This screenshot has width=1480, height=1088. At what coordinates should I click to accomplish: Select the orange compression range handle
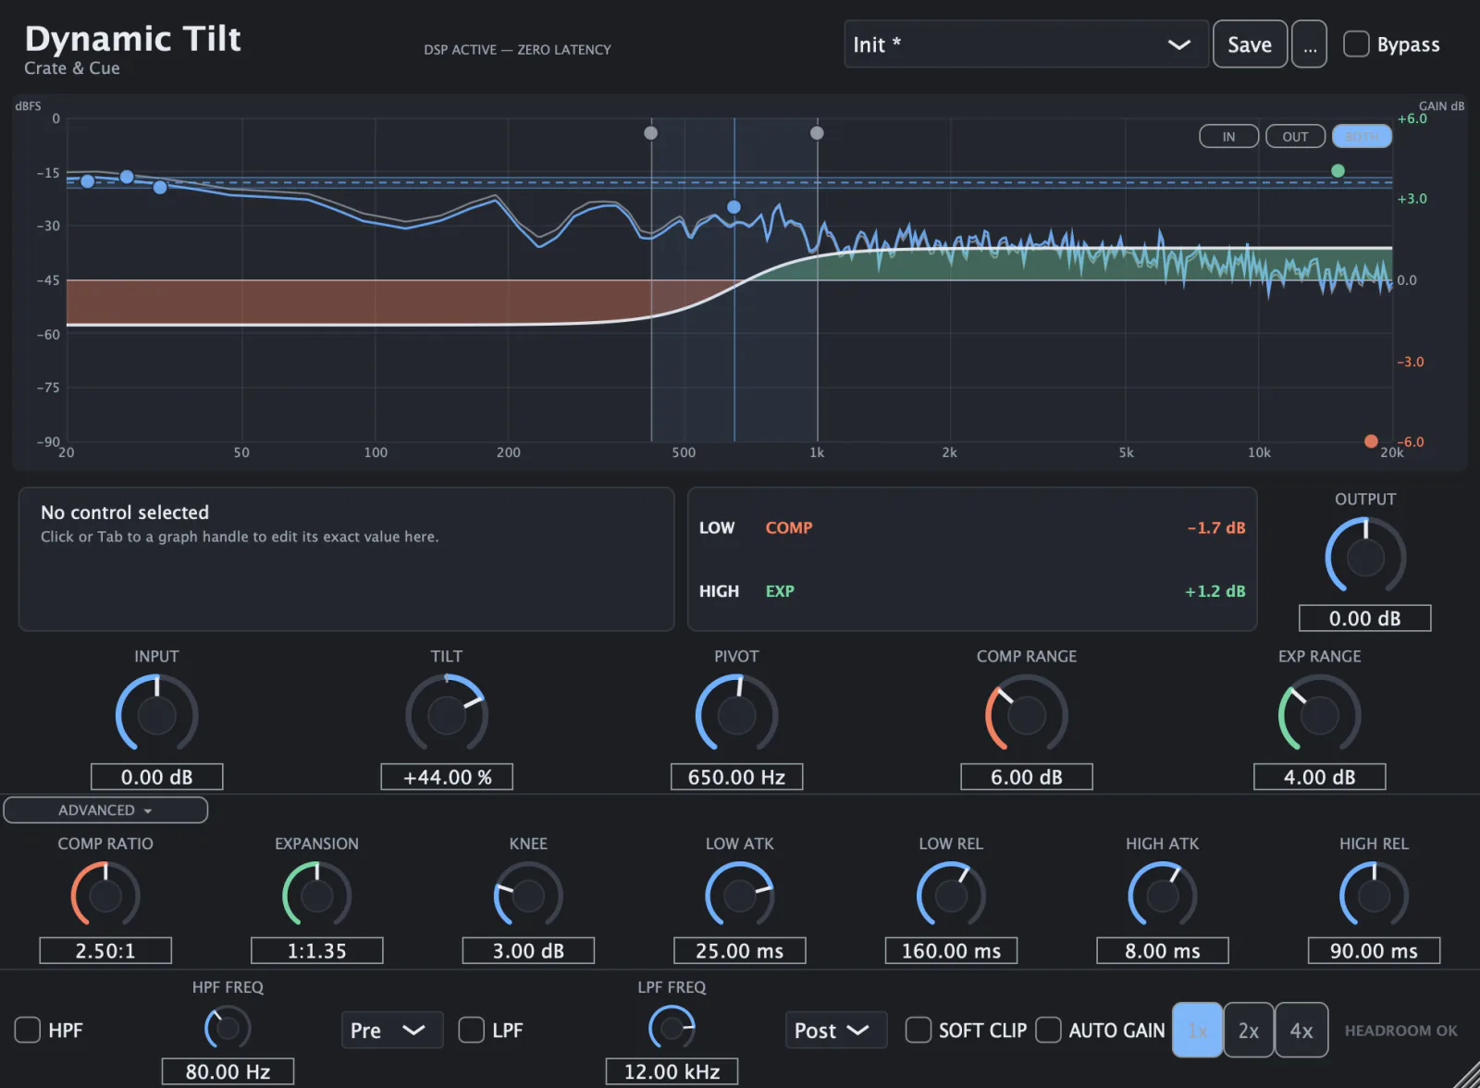tap(1371, 441)
